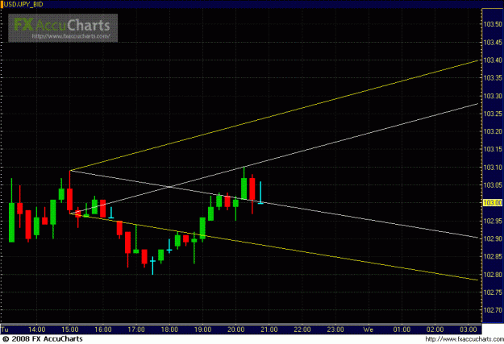Click the 103.20 price axis label
The height and width of the screenshot is (344, 504).
493,131
